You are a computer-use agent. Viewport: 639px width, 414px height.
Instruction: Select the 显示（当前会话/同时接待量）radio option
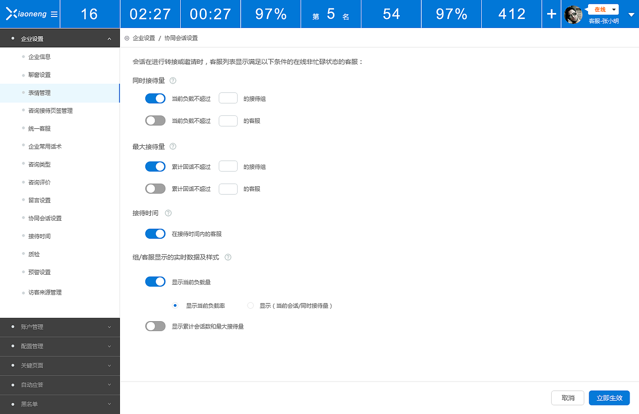pyautogui.click(x=250, y=305)
